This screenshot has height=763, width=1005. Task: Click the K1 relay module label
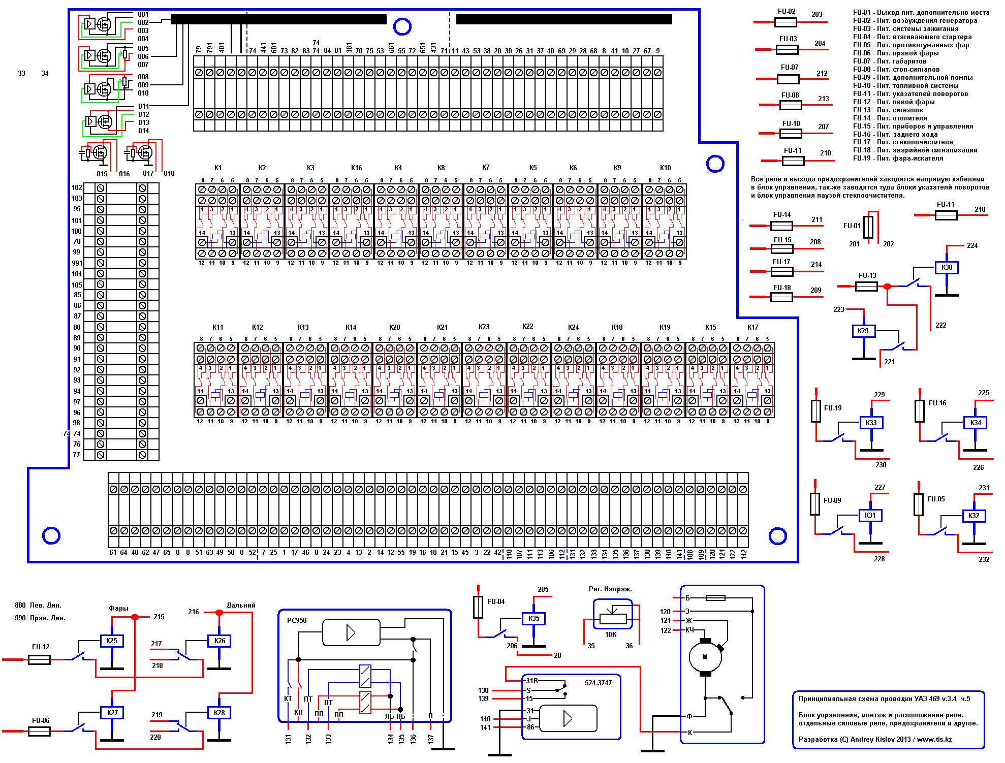[218, 168]
